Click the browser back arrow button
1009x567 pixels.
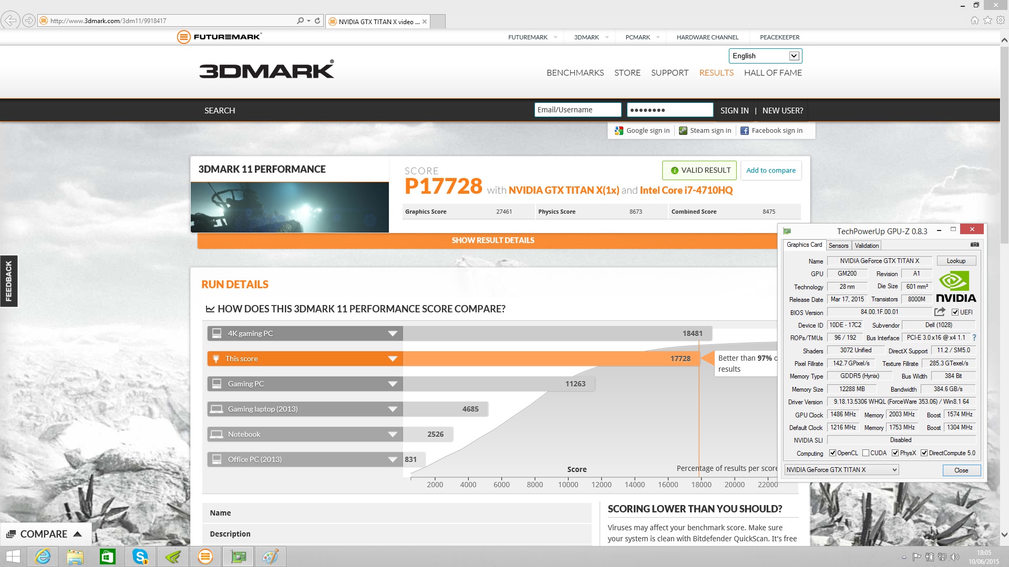pyautogui.click(x=11, y=20)
